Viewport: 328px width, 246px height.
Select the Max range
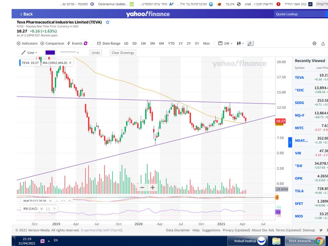click(x=206, y=43)
